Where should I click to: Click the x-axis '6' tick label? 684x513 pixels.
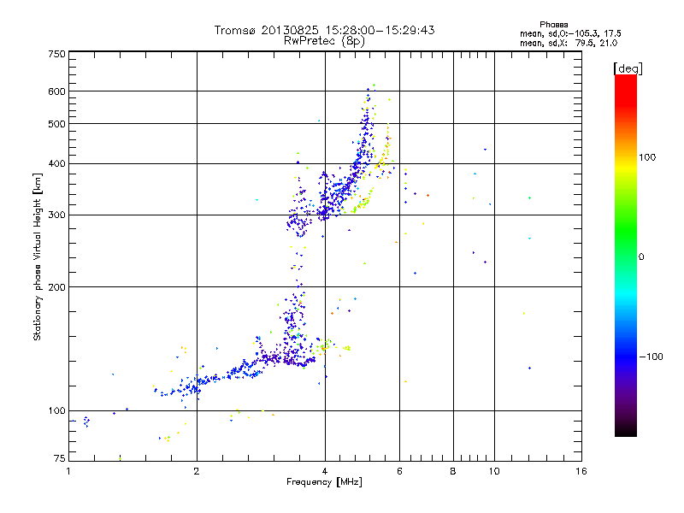399,471
